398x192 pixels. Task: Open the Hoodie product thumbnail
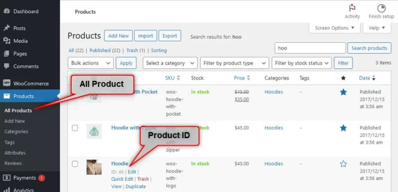pyautogui.click(x=94, y=167)
